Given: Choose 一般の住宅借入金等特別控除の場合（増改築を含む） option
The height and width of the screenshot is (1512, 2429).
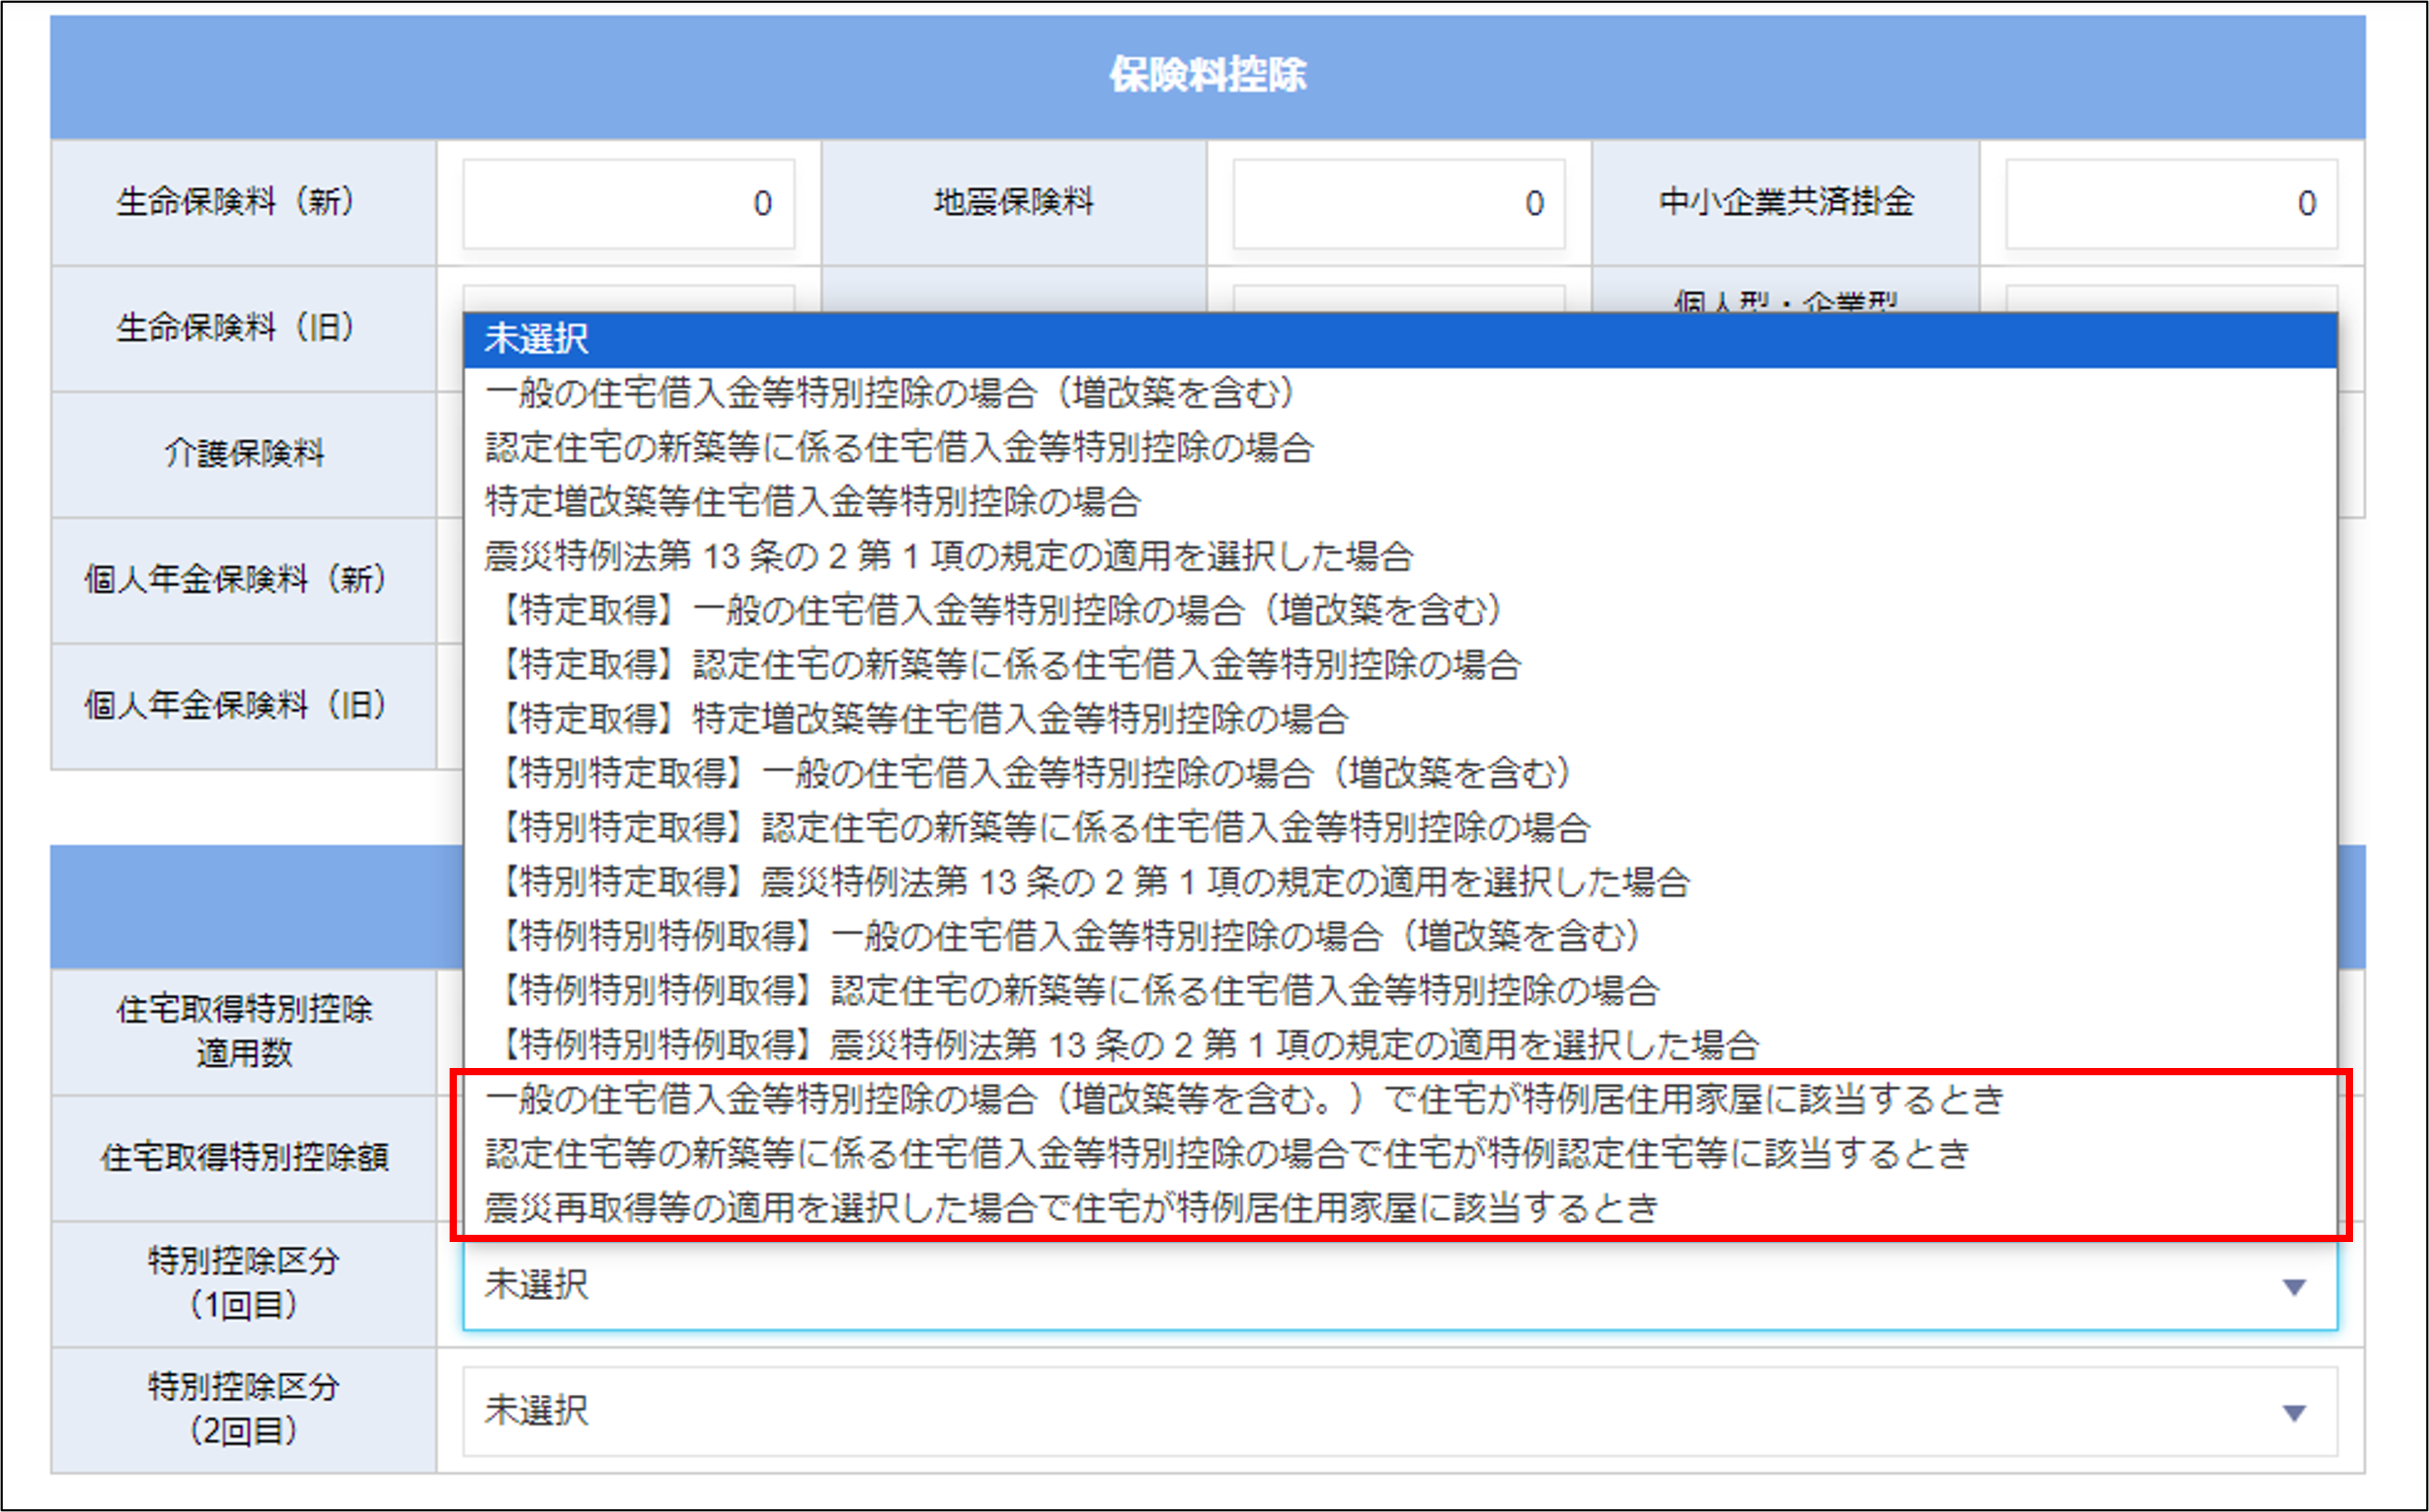Looking at the screenshot, I should click(890, 396).
